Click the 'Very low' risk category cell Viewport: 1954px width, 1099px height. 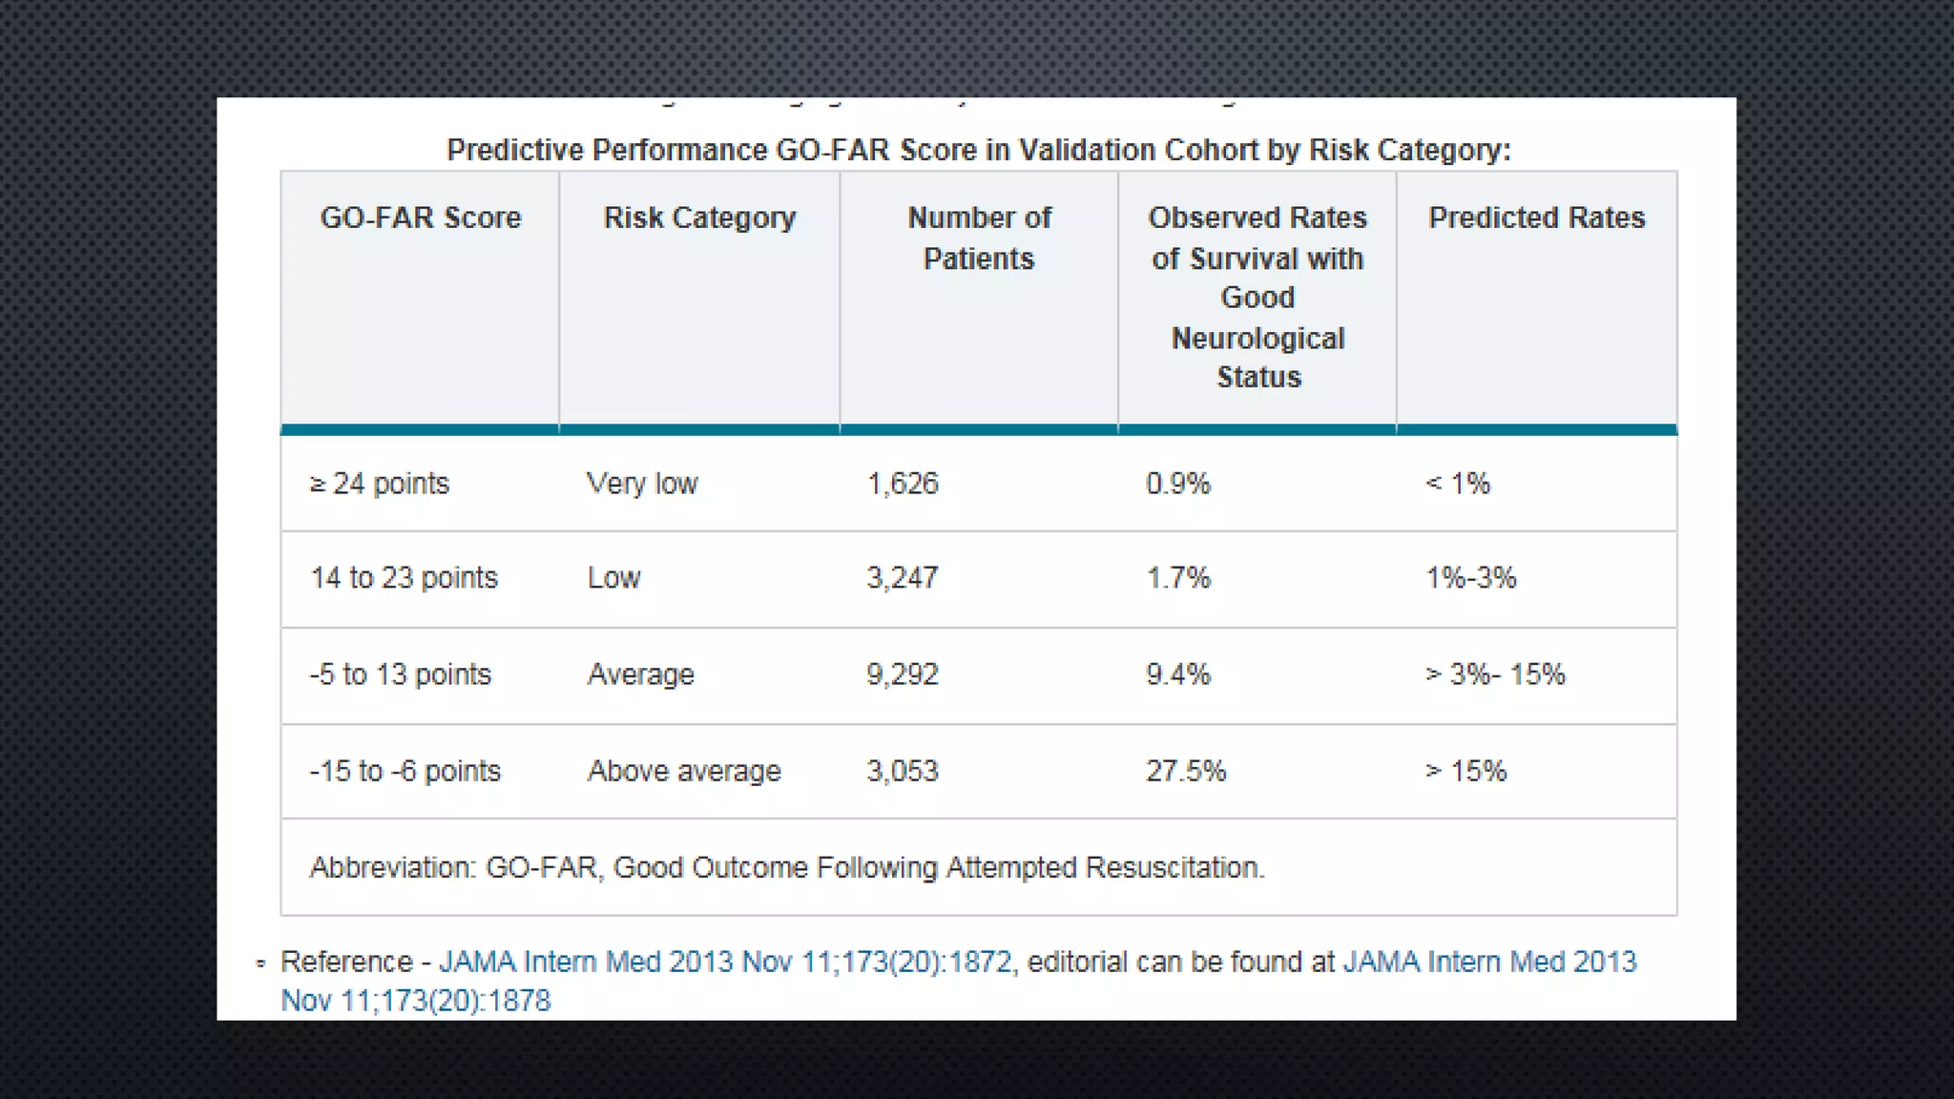[x=642, y=484]
